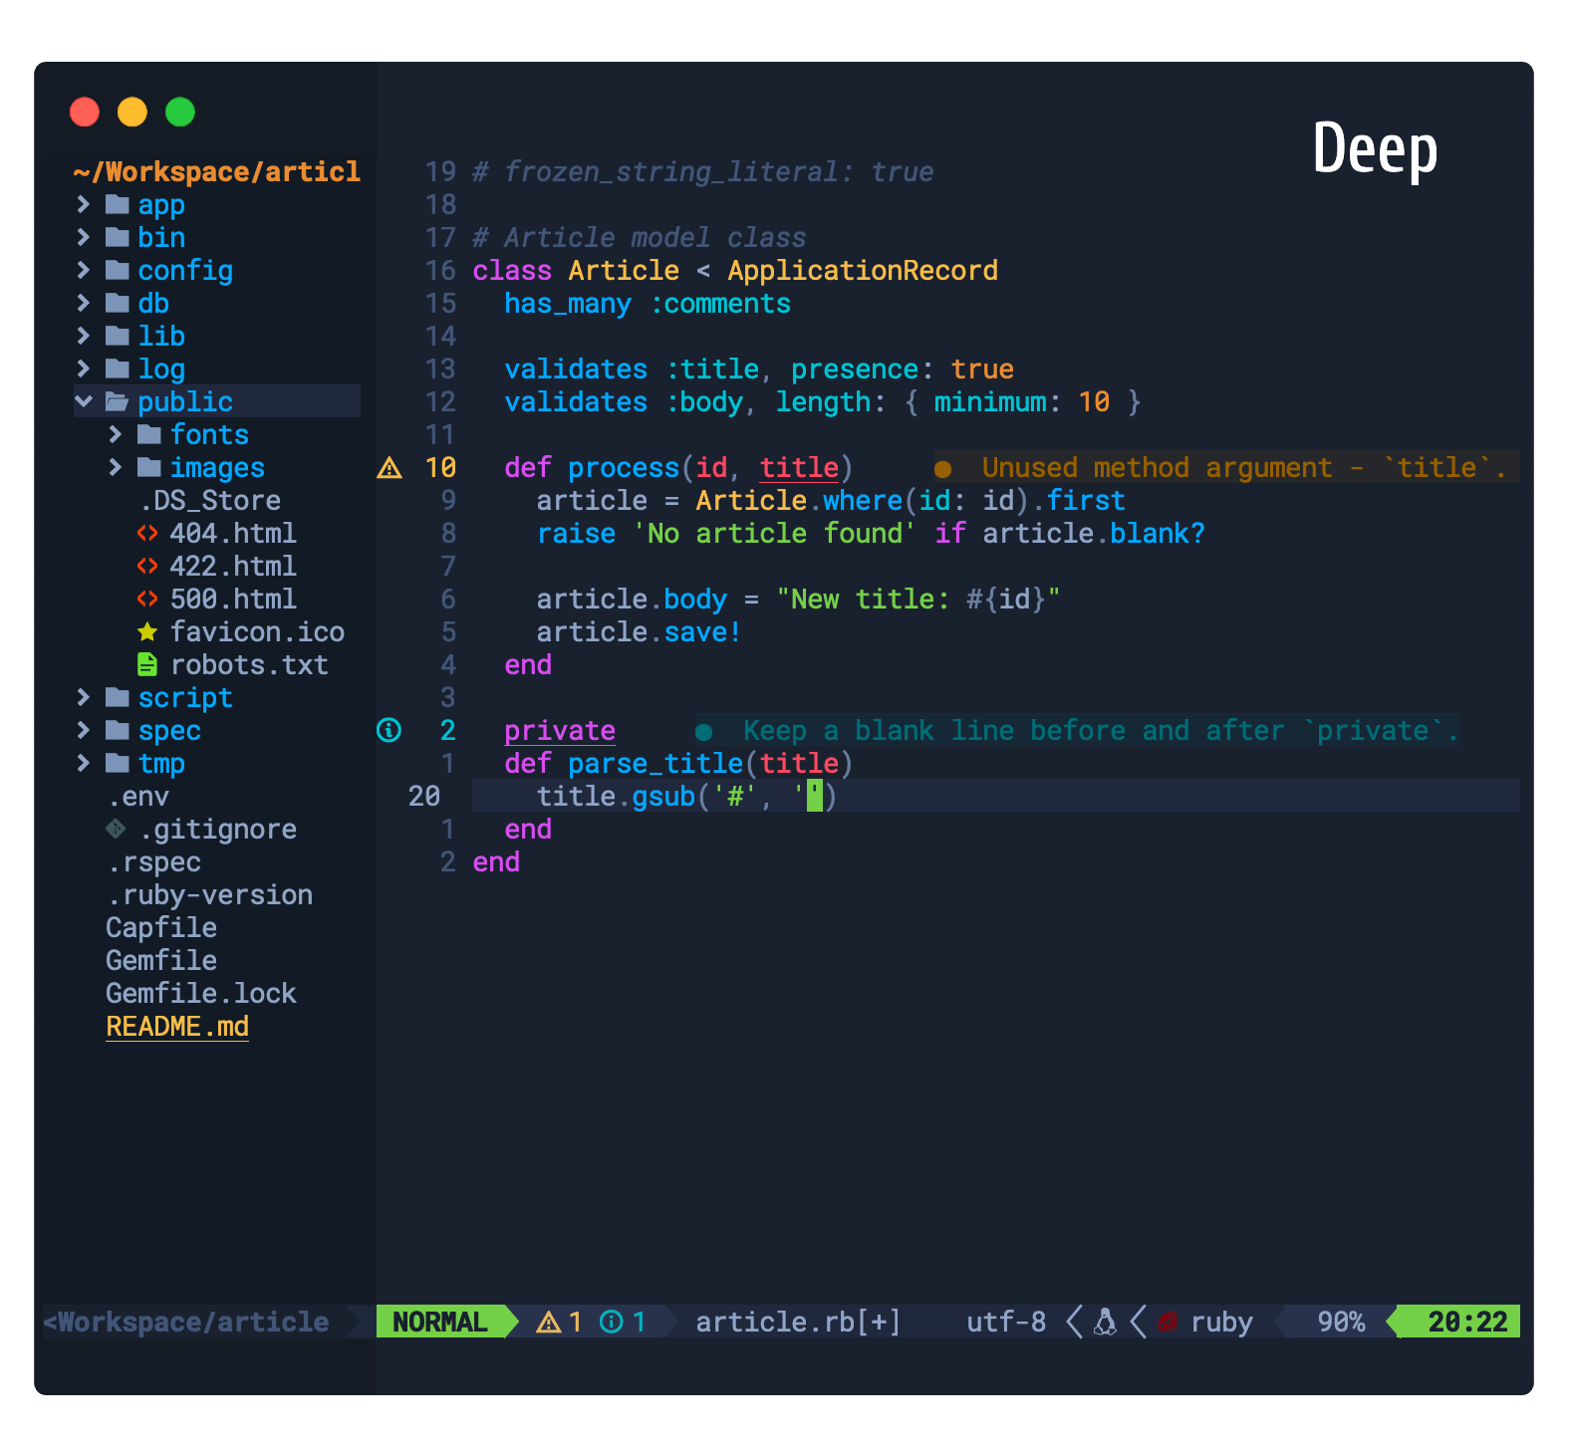Click the NORMAL mode indicator
Image resolution: width=1570 pixels, height=1452 pixels.
pyautogui.click(x=439, y=1322)
